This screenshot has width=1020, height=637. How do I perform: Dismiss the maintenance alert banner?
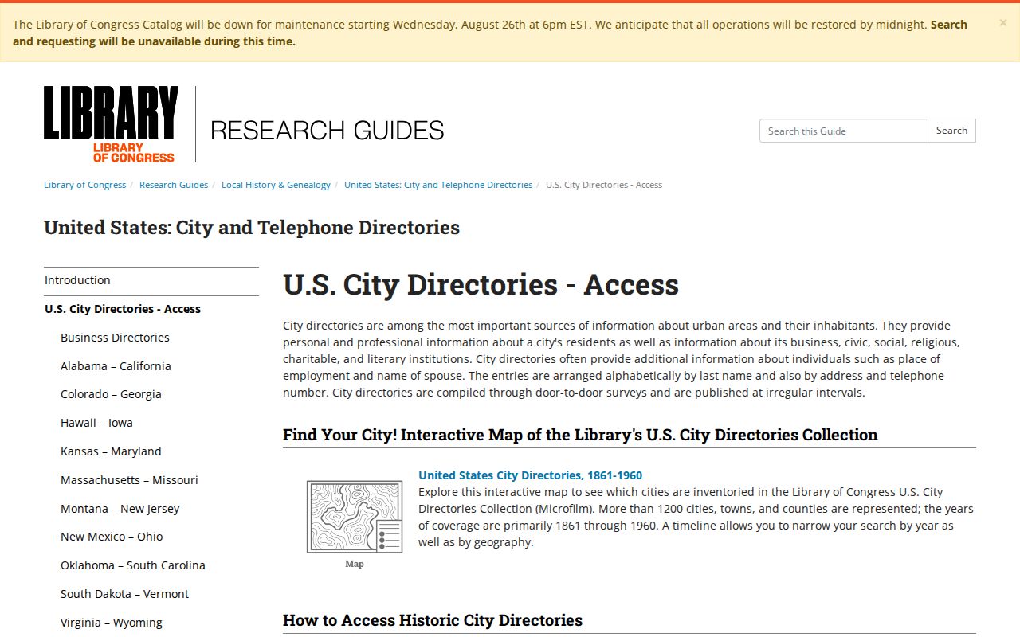[1002, 23]
